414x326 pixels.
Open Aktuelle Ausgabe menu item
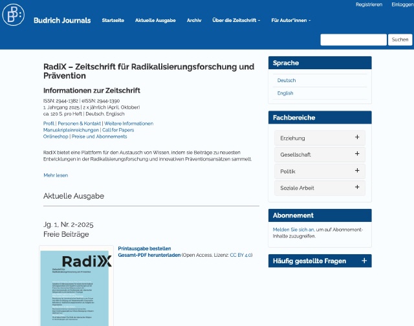point(155,21)
